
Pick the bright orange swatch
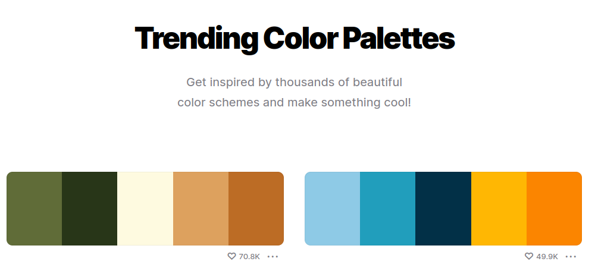click(x=554, y=209)
